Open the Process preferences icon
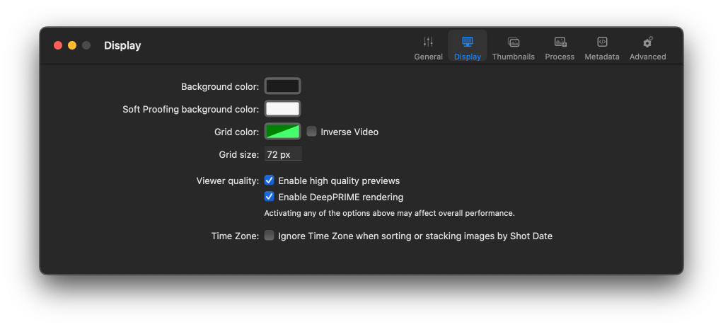The height and width of the screenshot is (327, 723). pos(560,42)
